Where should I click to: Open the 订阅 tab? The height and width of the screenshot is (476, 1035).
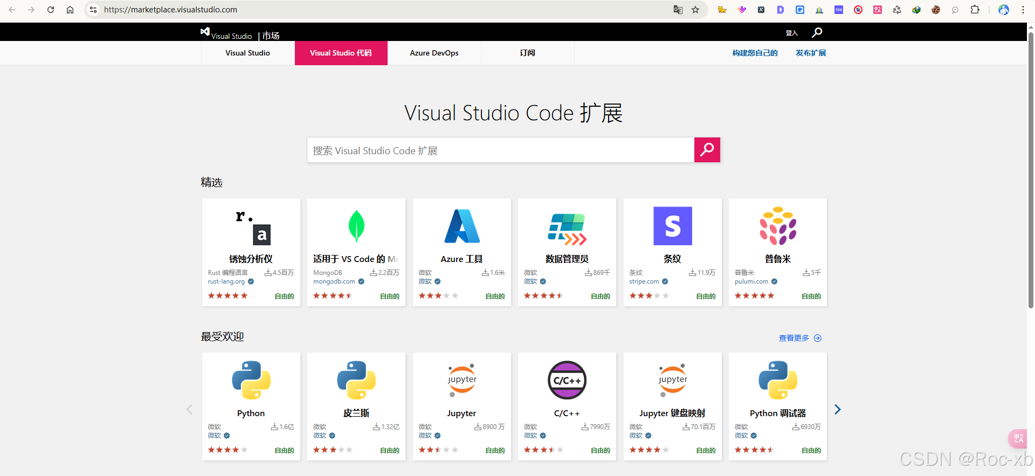(x=527, y=53)
